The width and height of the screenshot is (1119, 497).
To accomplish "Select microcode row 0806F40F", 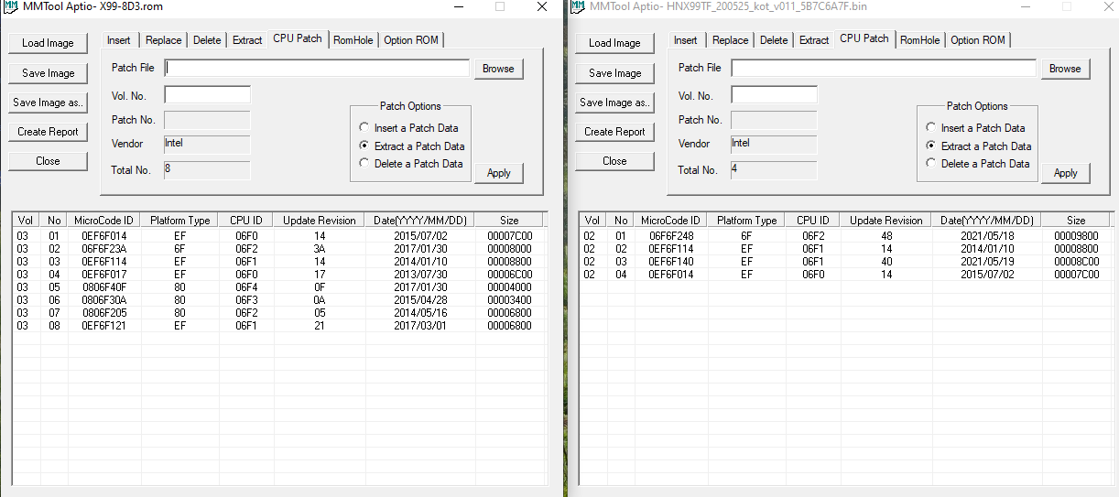I will click(x=279, y=287).
